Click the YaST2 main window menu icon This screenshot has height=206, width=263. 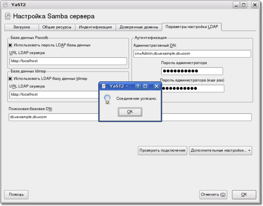coord(4,5)
